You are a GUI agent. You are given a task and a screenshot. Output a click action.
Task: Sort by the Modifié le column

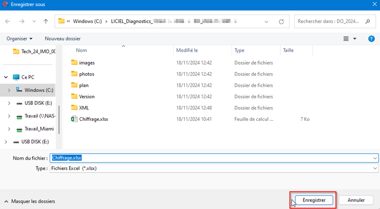tap(187, 50)
